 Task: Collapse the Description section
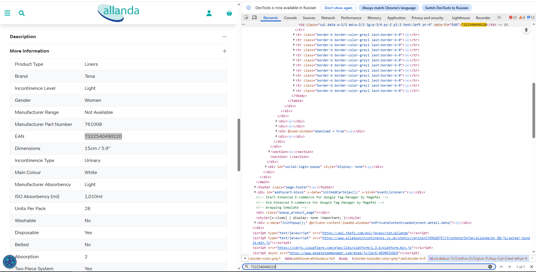tap(225, 37)
